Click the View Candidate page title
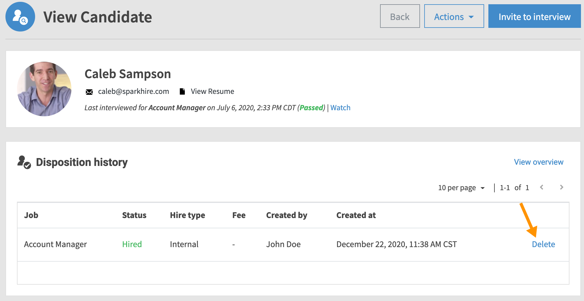The height and width of the screenshot is (301, 584). pyautogui.click(x=97, y=17)
